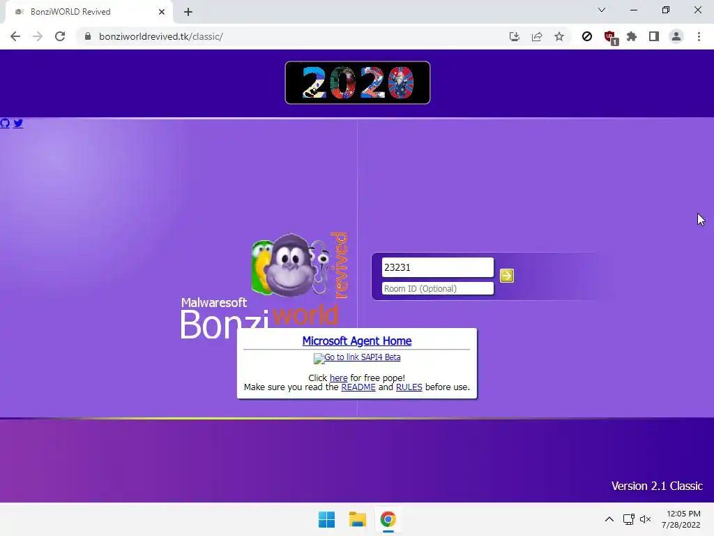
Task: Bookmark this page with the star
Action: point(559,36)
